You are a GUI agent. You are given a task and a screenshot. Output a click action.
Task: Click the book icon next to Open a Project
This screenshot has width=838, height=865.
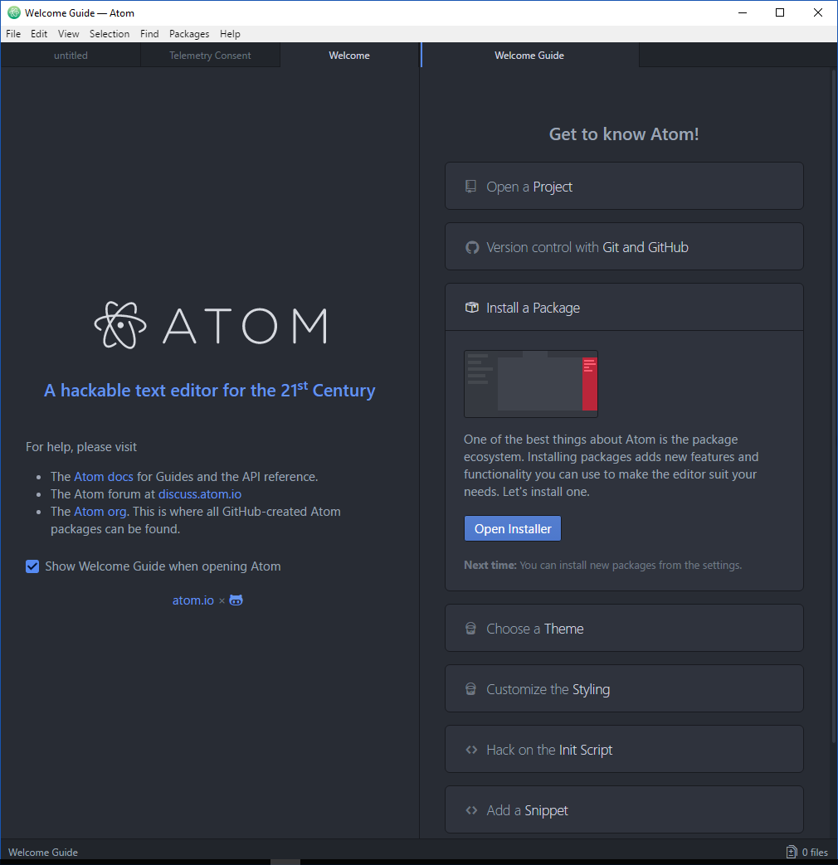(x=471, y=187)
